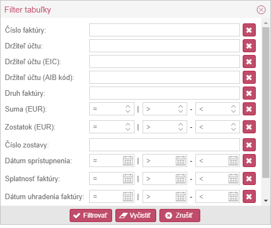Cancel the dialog with Zrušiť button
Screen dimensions: 271x228
click(180, 215)
